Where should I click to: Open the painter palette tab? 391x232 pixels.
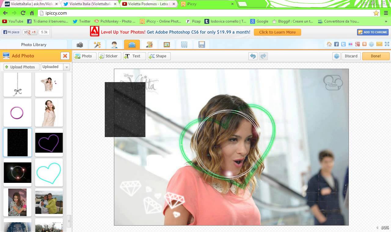[x=149, y=45]
